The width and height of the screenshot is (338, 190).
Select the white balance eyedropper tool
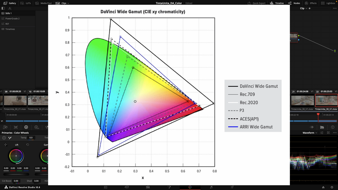coord(10,138)
